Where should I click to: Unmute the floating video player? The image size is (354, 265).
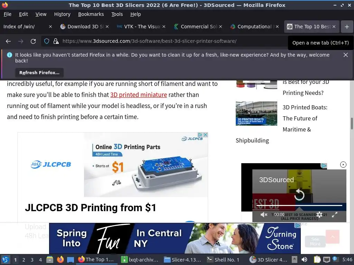pos(264,215)
